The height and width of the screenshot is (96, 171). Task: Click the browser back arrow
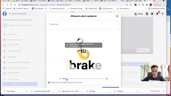(3, 5)
